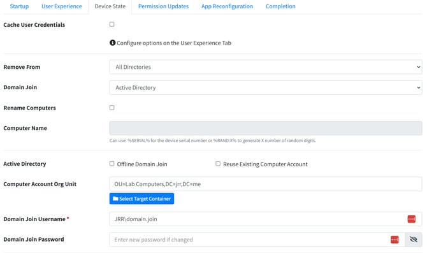
Task: Go to the App Reconfiguration tab
Action: click(x=227, y=6)
